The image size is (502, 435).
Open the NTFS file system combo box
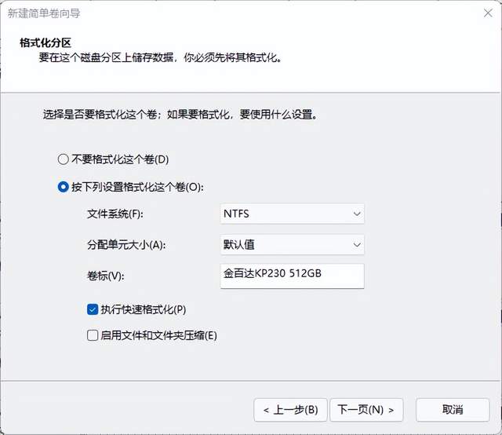(x=292, y=214)
